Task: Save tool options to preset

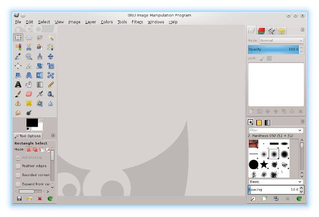Action: tap(19, 199)
